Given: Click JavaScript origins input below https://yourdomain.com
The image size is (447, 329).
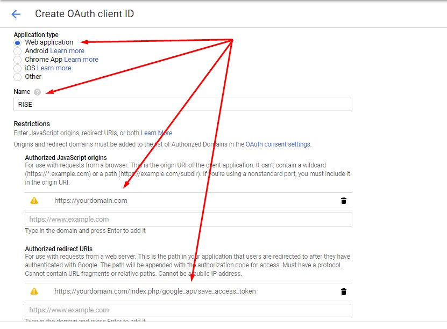Looking at the screenshot, I should tap(188, 220).
